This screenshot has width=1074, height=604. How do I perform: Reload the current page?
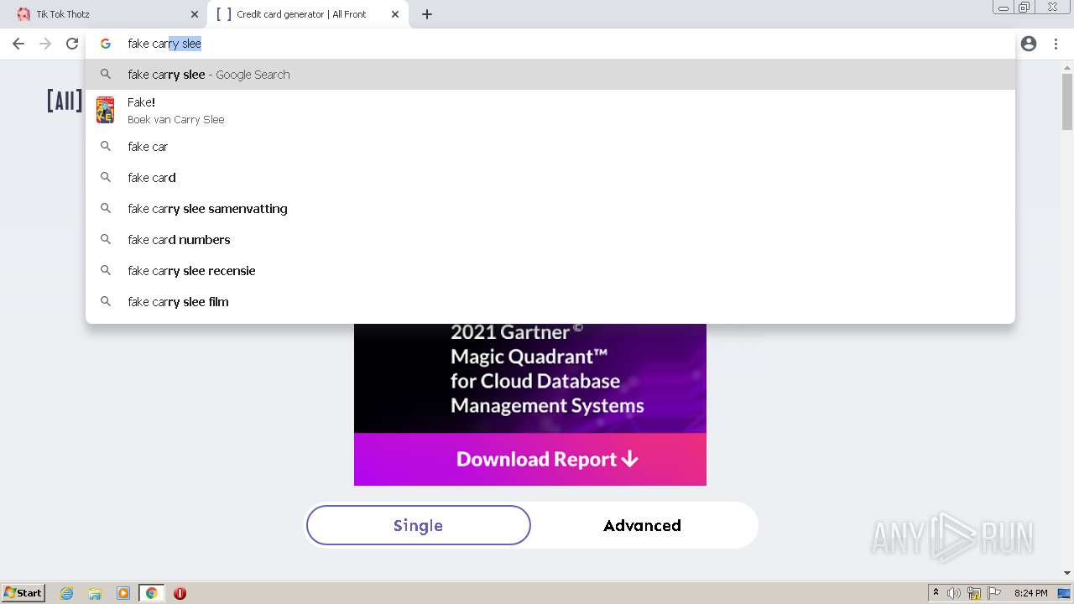(x=72, y=44)
